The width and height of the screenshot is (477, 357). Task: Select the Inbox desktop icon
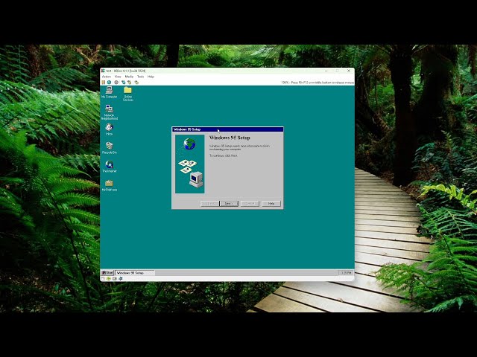[x=110, y=129]
